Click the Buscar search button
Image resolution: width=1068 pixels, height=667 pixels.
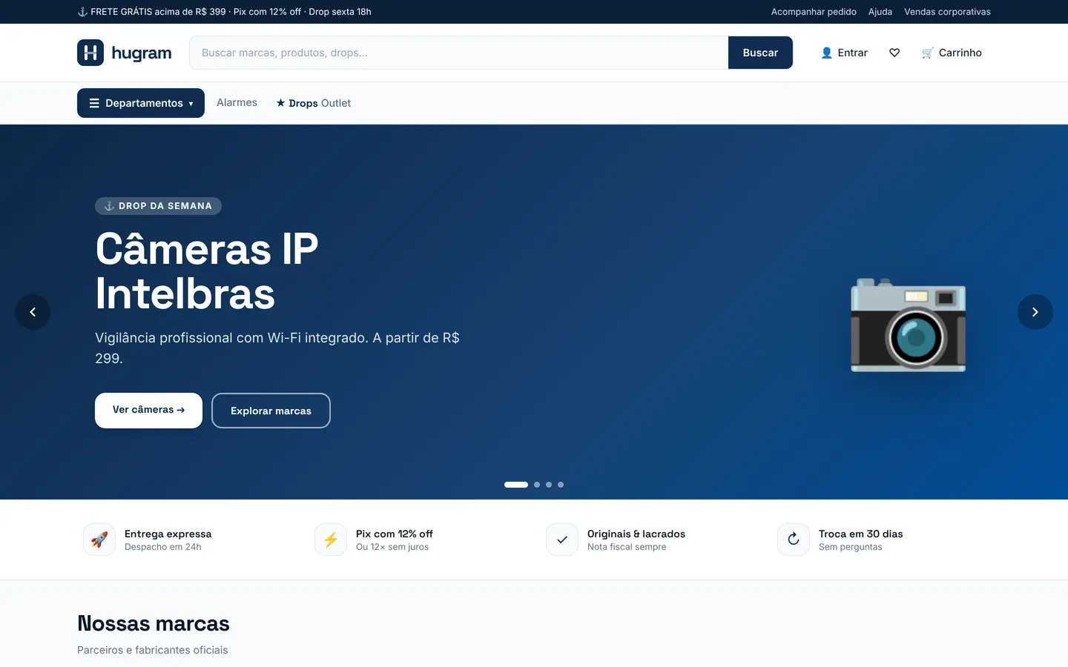pos(760,53)
